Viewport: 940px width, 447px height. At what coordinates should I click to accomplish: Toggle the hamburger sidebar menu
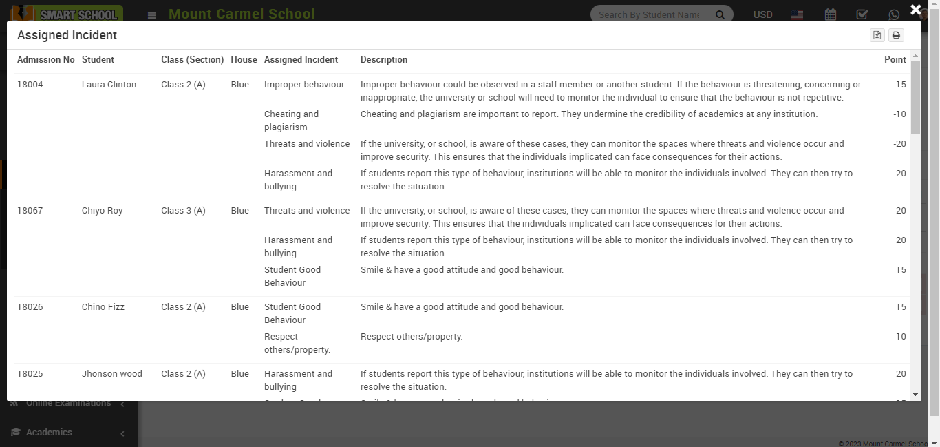pyautogui.click(x=152, y=15)
